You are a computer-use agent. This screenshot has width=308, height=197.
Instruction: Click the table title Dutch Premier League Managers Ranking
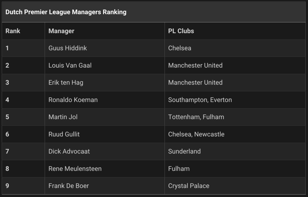(x=66, y=12)
